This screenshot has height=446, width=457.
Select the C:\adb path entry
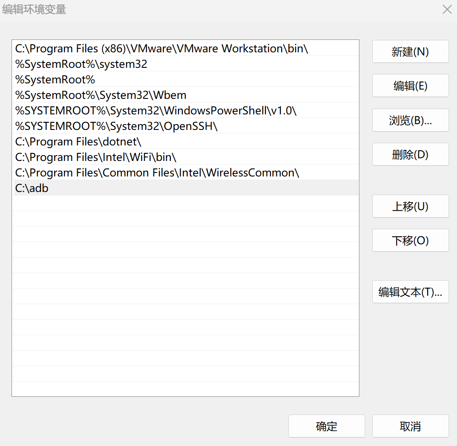pyautogui.click(x=185, y=188)
